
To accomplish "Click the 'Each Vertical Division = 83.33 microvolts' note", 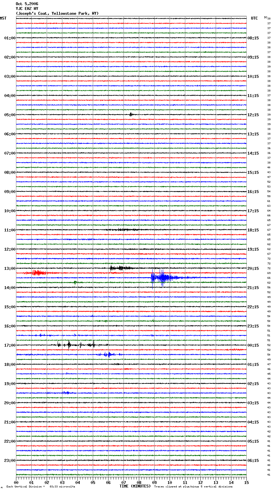I will [41, 487].
